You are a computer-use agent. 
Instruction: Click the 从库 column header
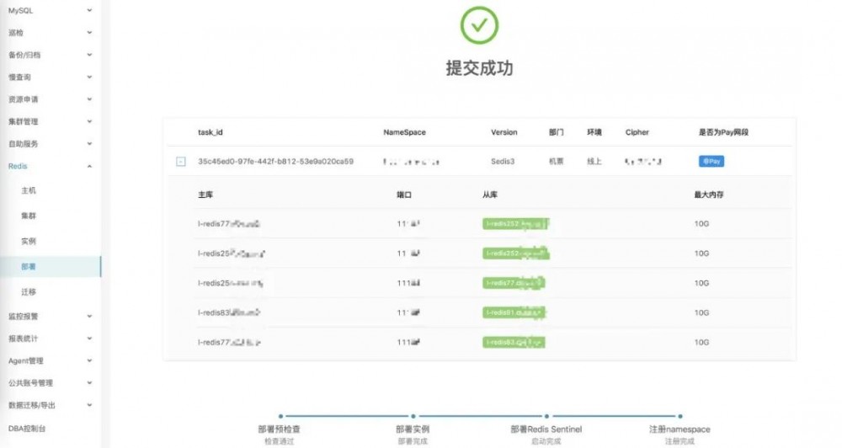pyautogui.click(x=490, y=195)
